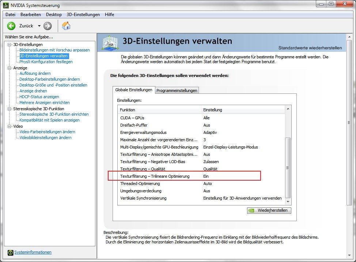Viewport: 356px width, 262px height.
Task: Click the Funktion column header
Action: click(159, 110)
